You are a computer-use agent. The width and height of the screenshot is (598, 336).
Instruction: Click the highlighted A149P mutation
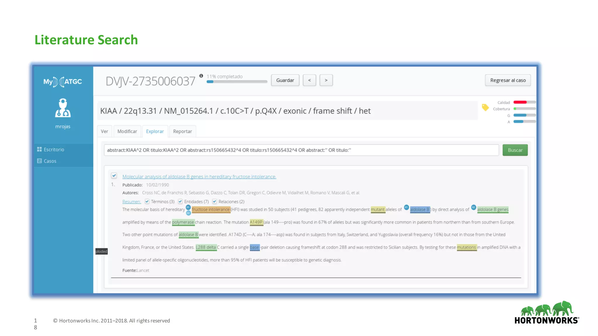tap(256, 222)
